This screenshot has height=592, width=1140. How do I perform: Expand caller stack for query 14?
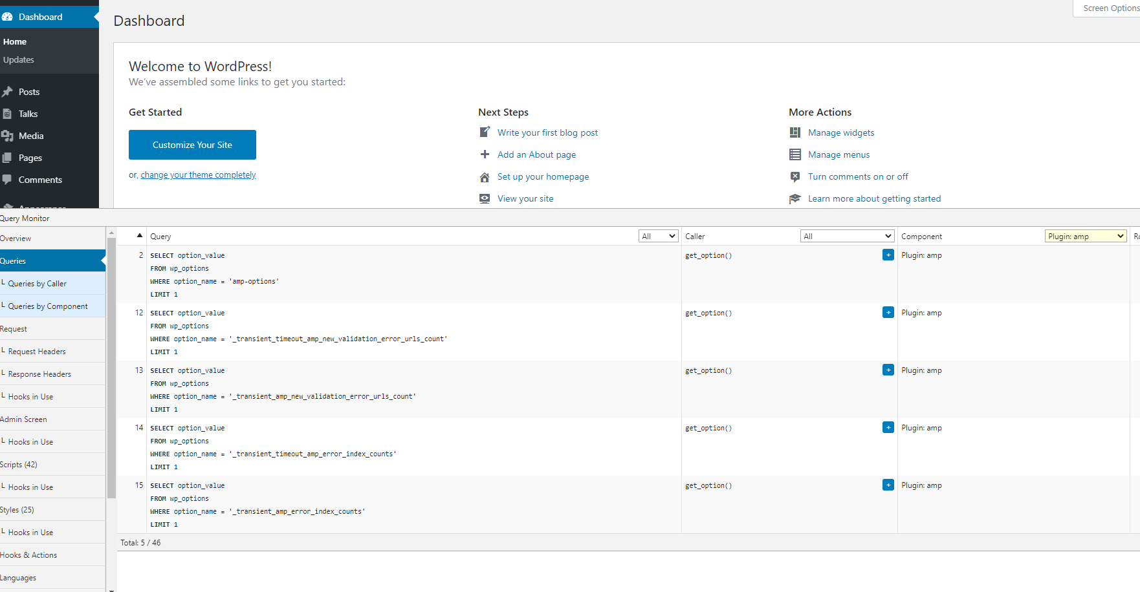point(888,427)
